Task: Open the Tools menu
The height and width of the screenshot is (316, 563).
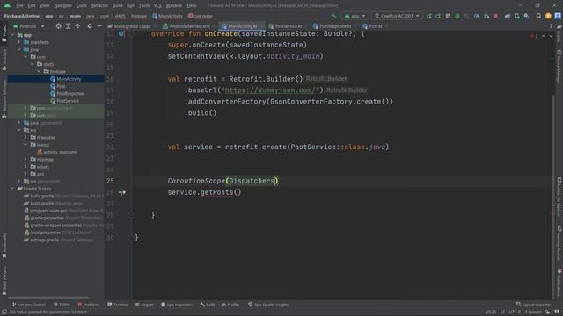Action: (x=144, y=6)
